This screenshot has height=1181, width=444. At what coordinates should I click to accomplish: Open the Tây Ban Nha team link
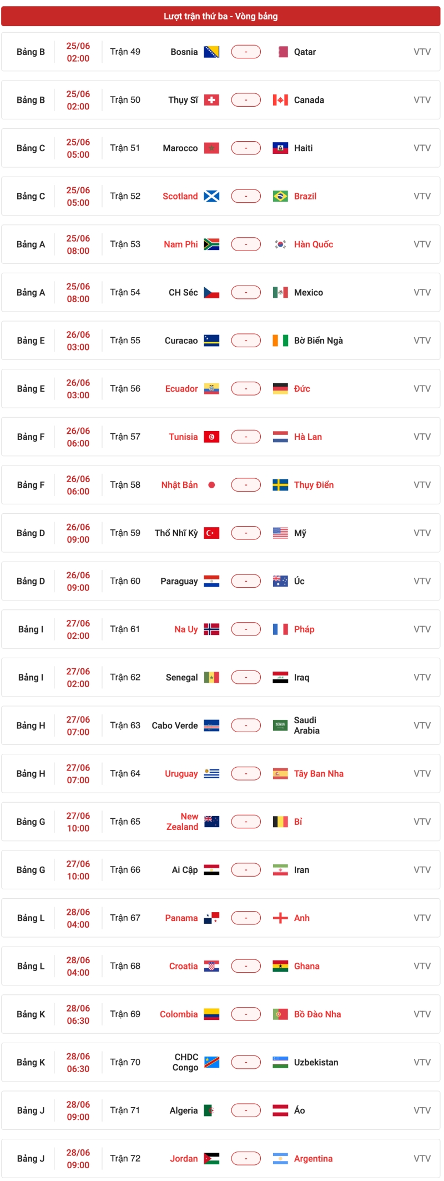pyautogui.click(x=319, y=774)
